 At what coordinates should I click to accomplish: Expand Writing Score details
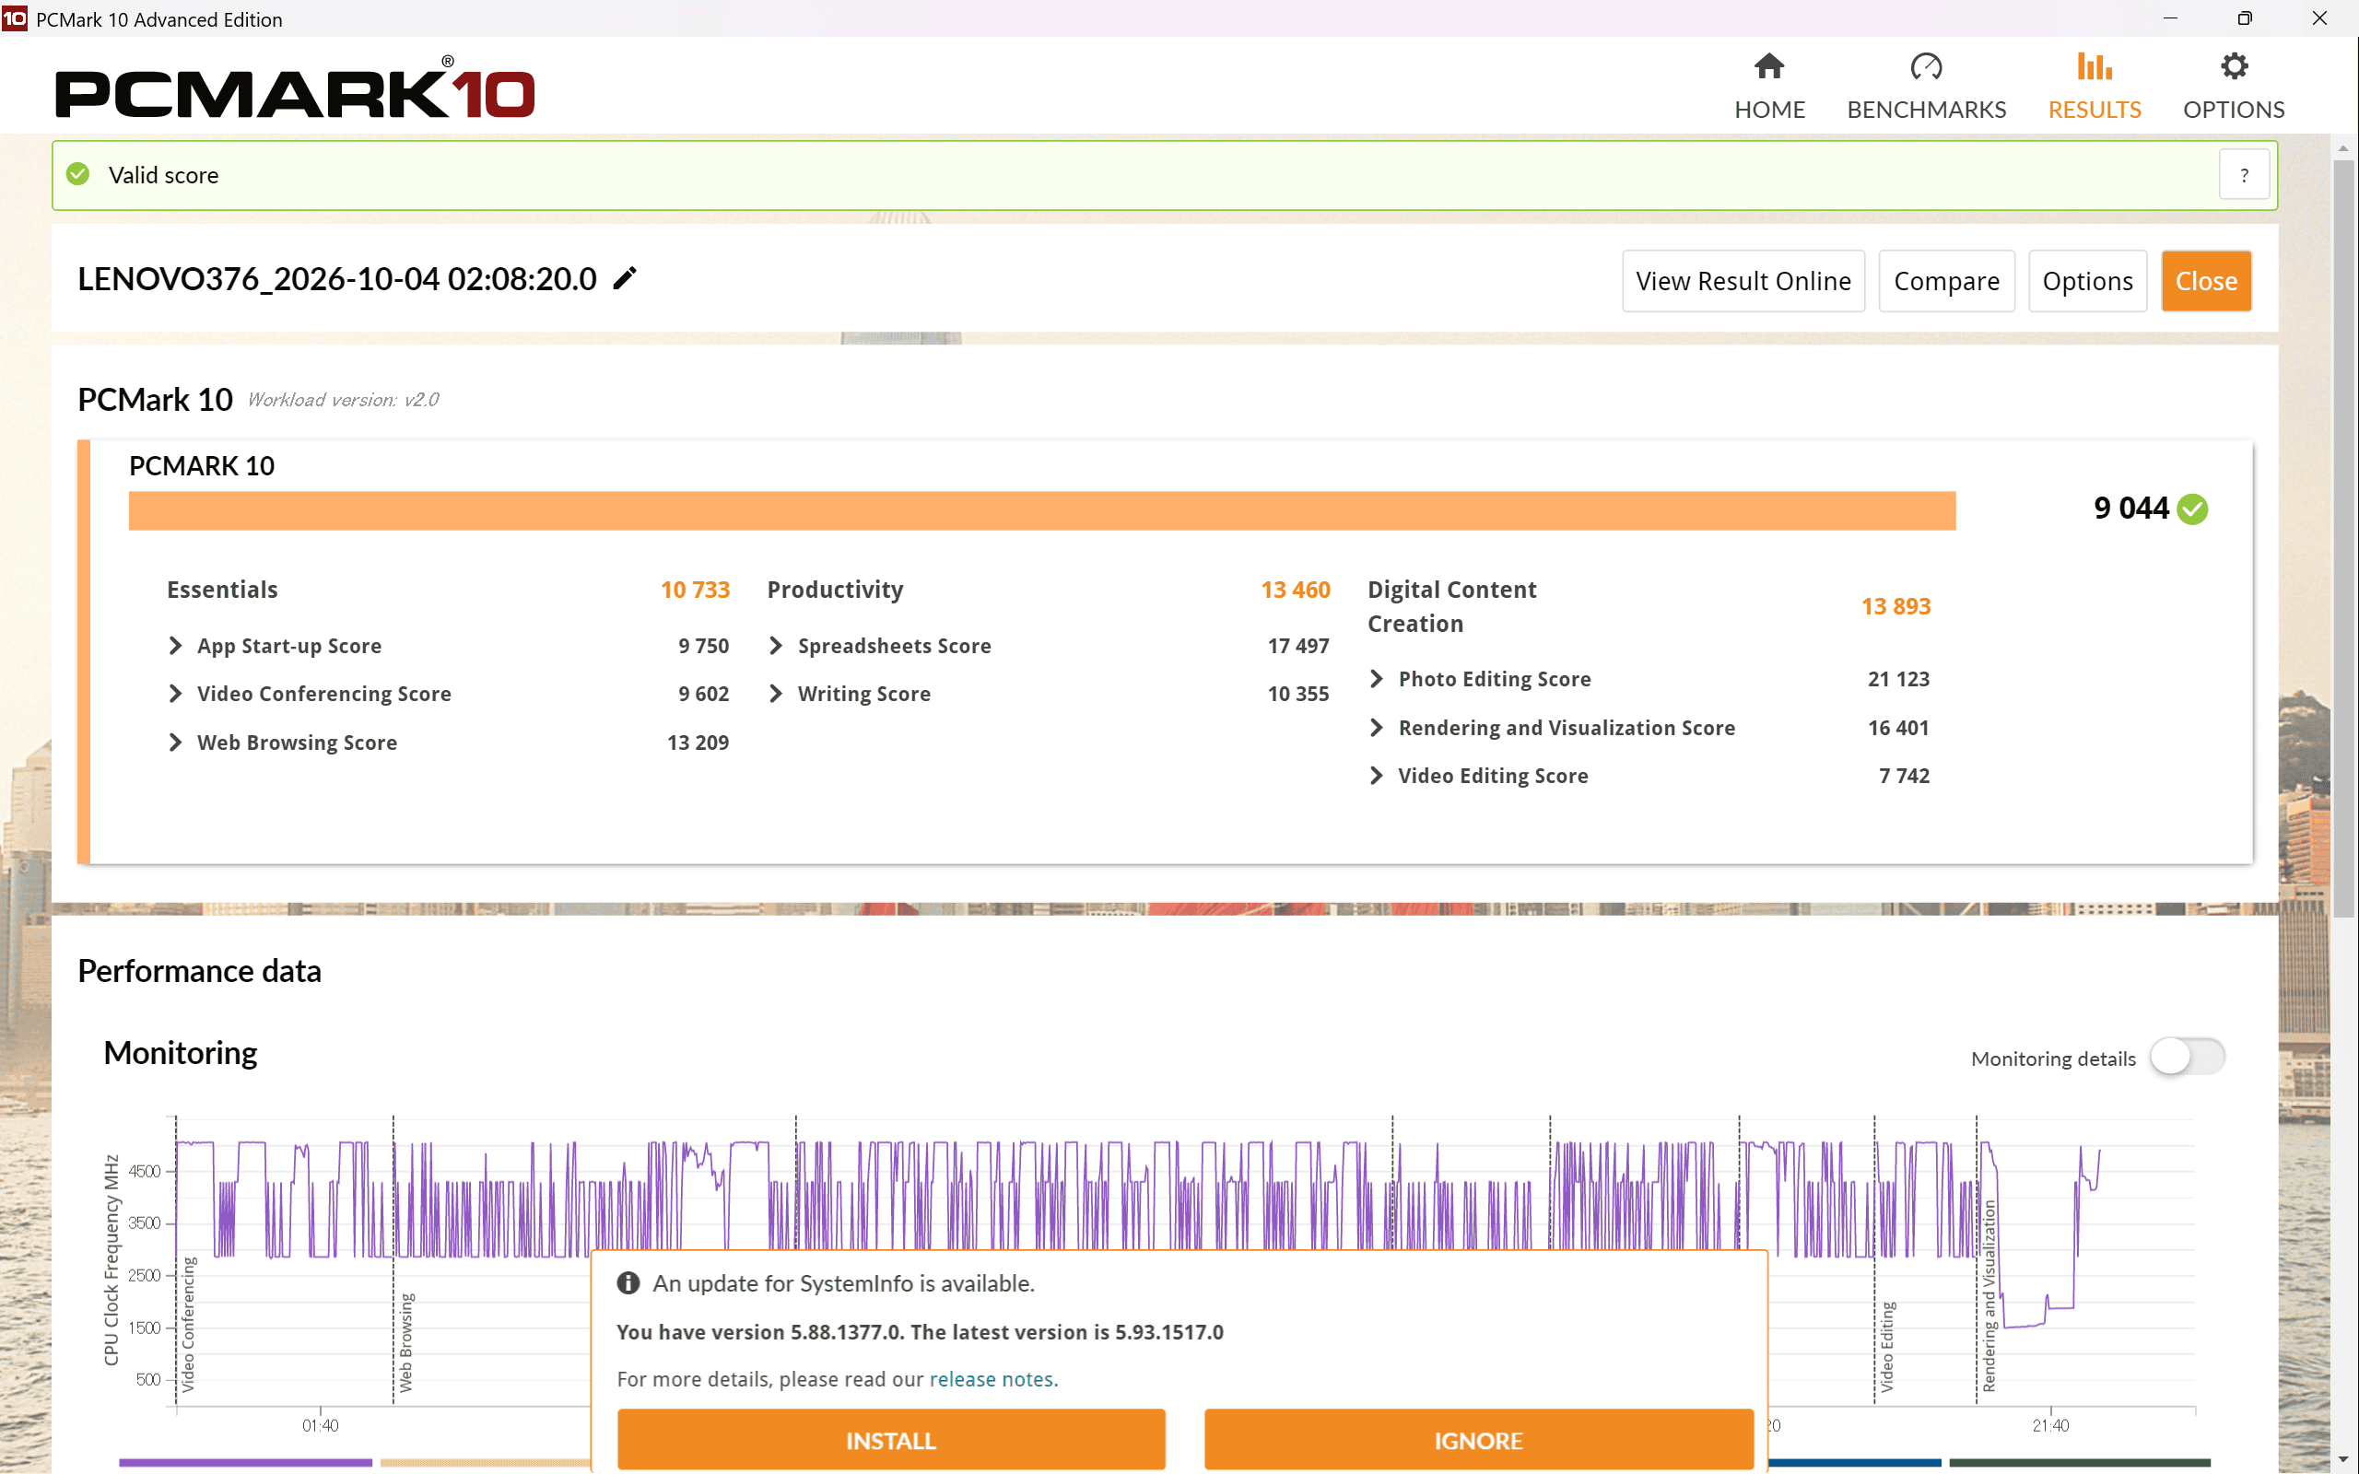click(x=776, y=693)
